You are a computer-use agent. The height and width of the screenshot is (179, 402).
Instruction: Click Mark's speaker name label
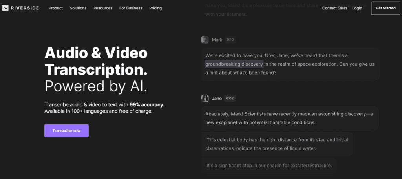click(x=217, y=40)
